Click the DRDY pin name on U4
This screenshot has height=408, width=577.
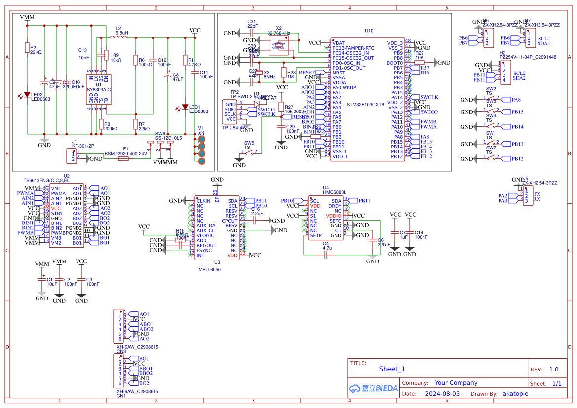335,206
